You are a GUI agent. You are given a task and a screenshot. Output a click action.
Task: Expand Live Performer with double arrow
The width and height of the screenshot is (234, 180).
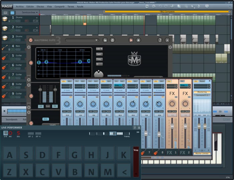[138, 132]
